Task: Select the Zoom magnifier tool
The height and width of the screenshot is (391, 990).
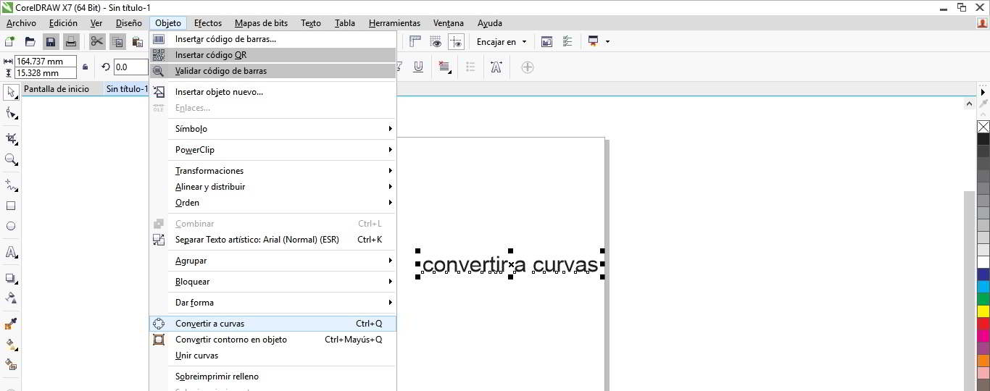Action: [x=11, y=159]
